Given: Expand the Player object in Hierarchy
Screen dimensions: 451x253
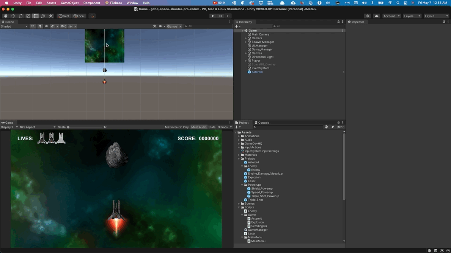Looking at the screenshot, I should (246, 61).
